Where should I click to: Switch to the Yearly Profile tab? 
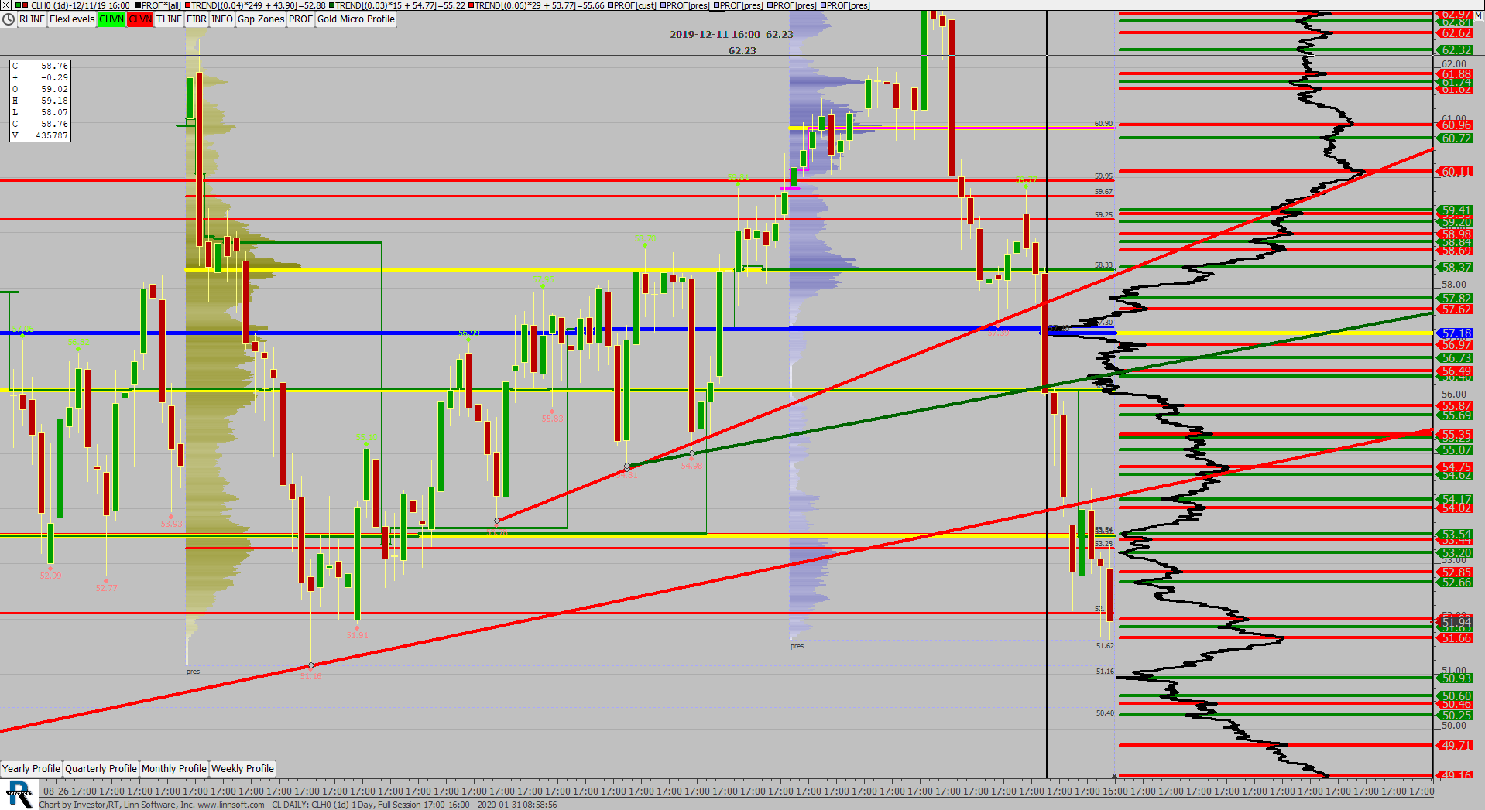(x=31, y=769)
